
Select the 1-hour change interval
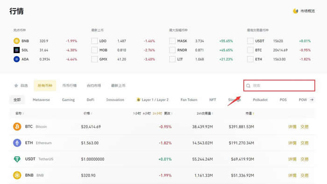(137, 113)
